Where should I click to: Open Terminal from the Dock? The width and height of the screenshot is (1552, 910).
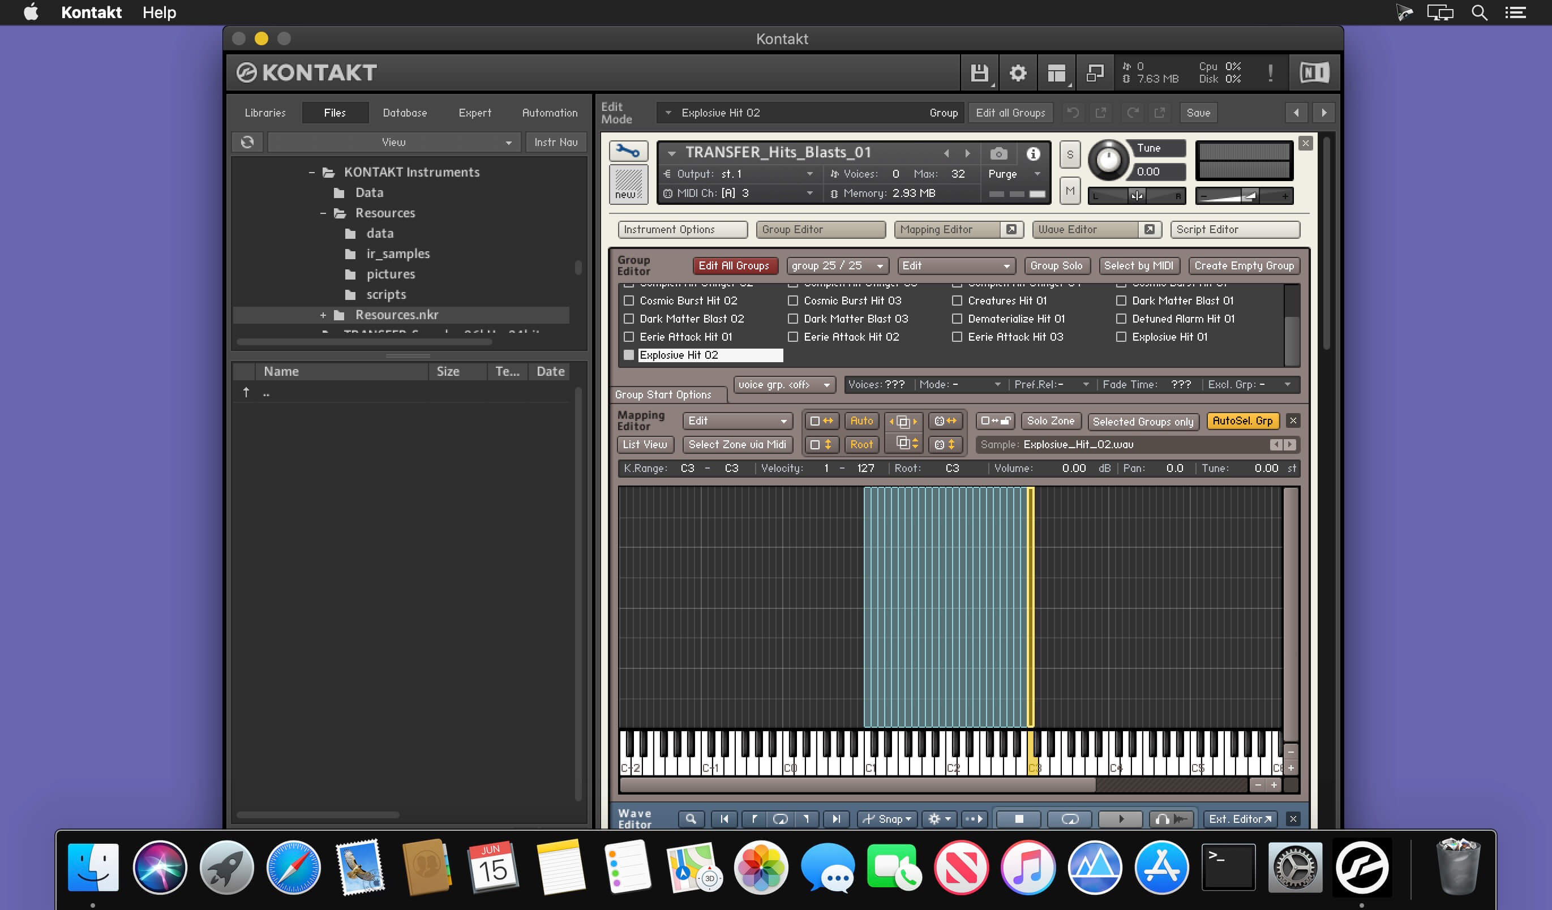[1229, 868]
